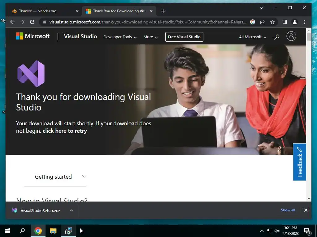Screen dimensions: 317x237
Task: Click the installer taskbar icon
Action: (68, 231)
